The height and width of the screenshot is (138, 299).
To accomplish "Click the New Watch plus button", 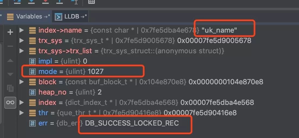I will pyautogui.click(x=10, y=32).
